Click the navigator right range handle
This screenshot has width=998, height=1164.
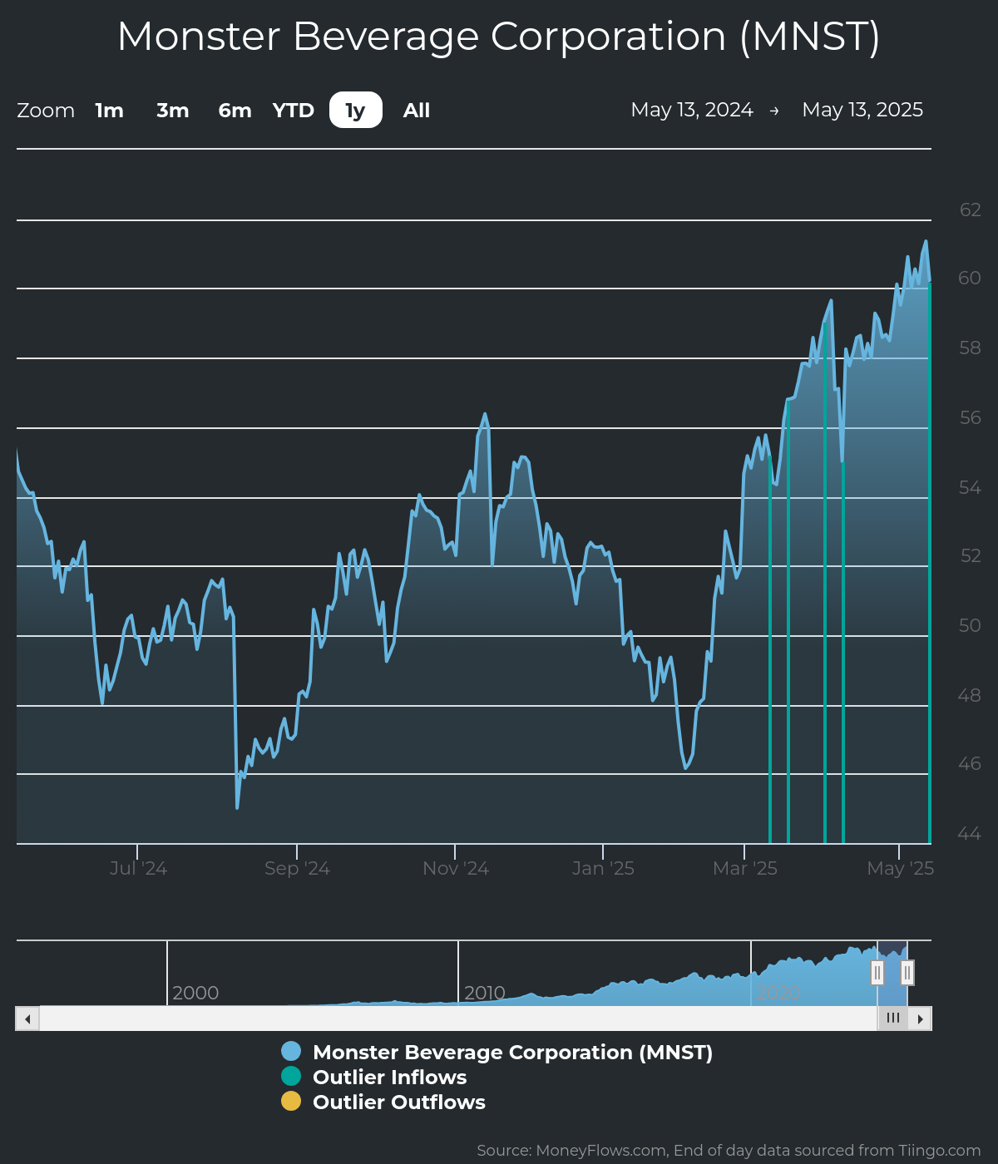pyautogui.click(x=907, y=972)
